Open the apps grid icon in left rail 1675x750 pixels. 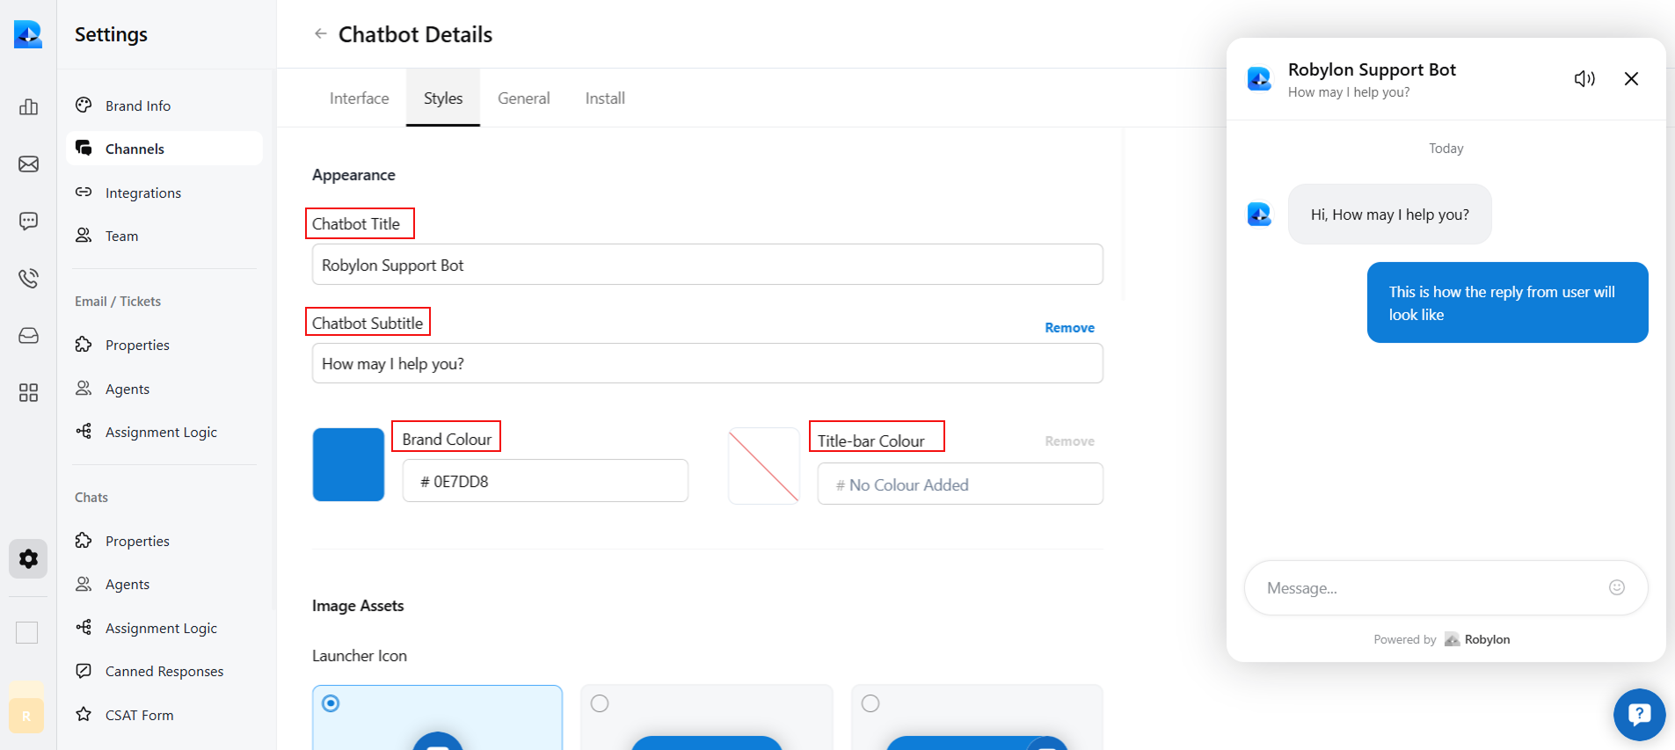click(28, 392)
